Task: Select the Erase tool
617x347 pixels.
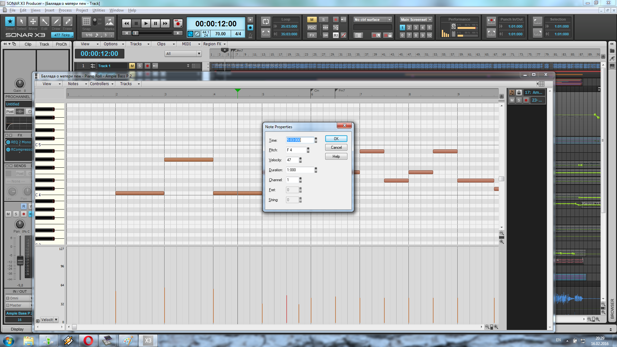Action: pos(67,22)
